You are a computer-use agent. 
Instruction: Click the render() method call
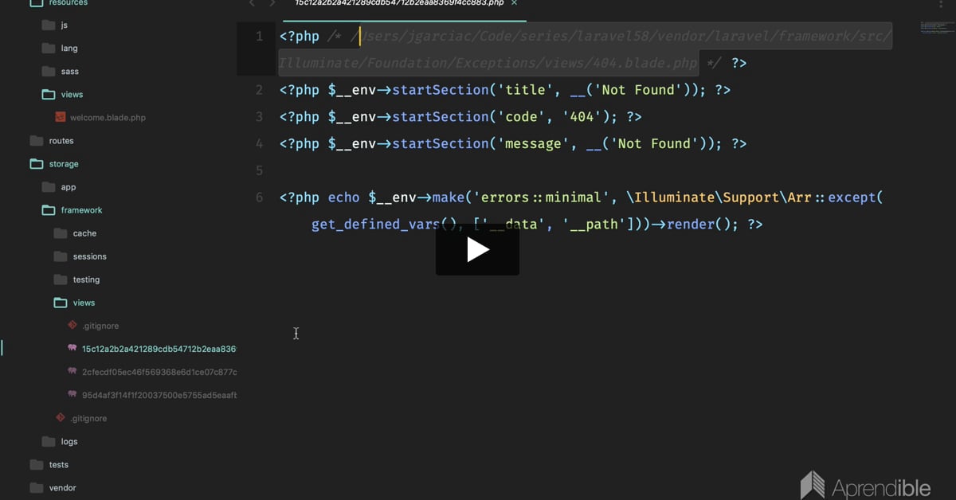pos(703,225)
